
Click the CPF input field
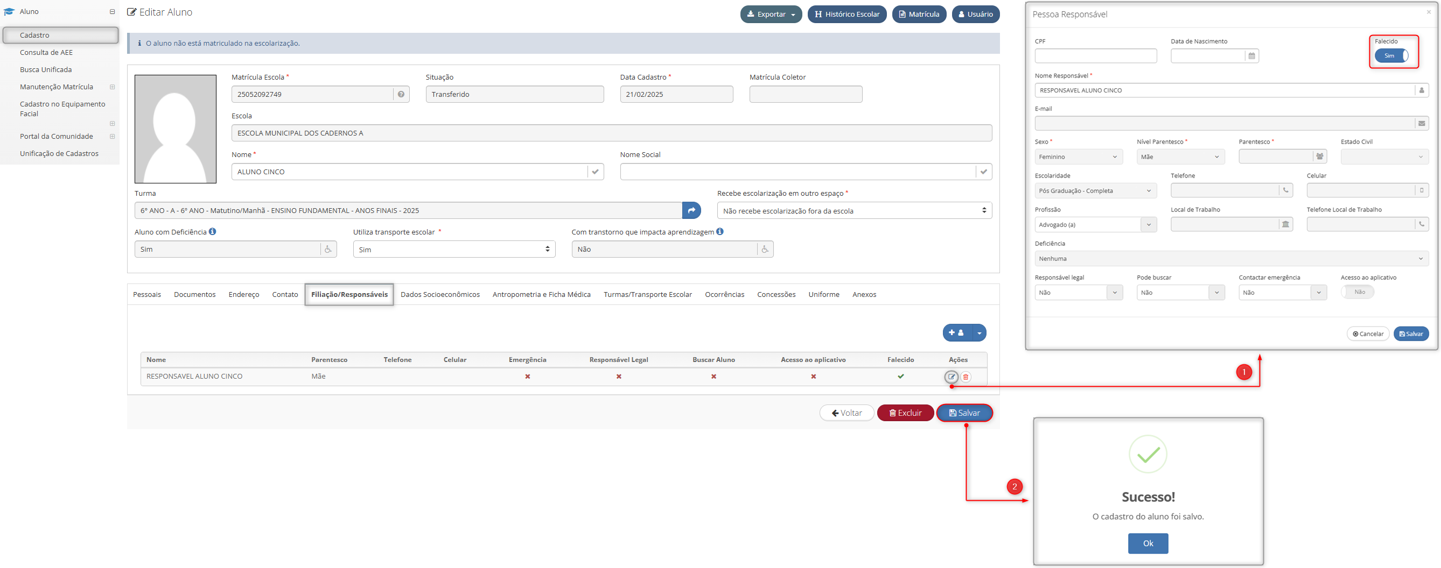(1095, 56)
